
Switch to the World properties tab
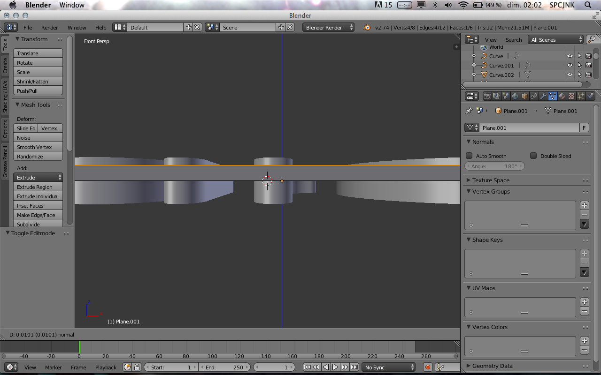[x=515, y=96]
